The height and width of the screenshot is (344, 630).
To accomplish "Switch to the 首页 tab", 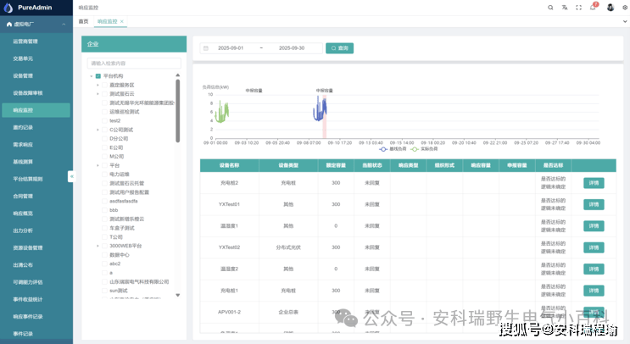I will click(x=83, y=21).
